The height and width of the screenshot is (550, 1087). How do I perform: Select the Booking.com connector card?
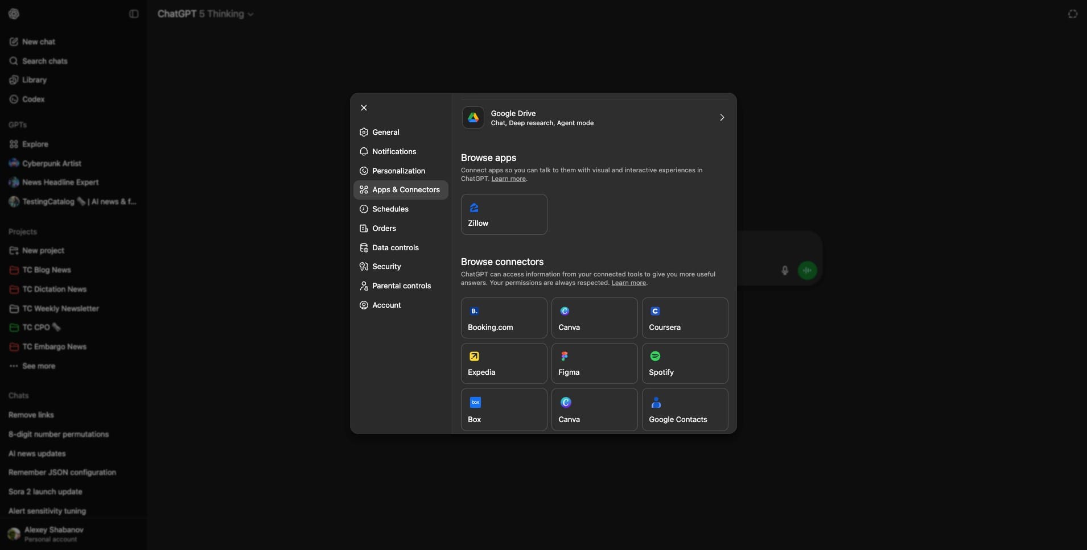point(504,318)
